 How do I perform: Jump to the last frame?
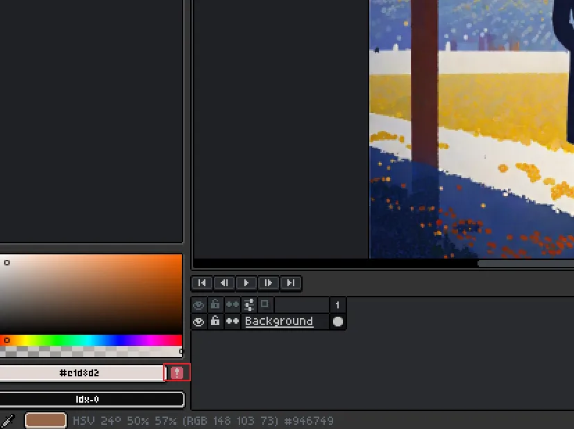(x=291, y=283)
